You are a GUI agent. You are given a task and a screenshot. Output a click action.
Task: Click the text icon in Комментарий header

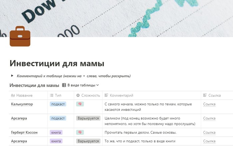[x=106, y=95]
